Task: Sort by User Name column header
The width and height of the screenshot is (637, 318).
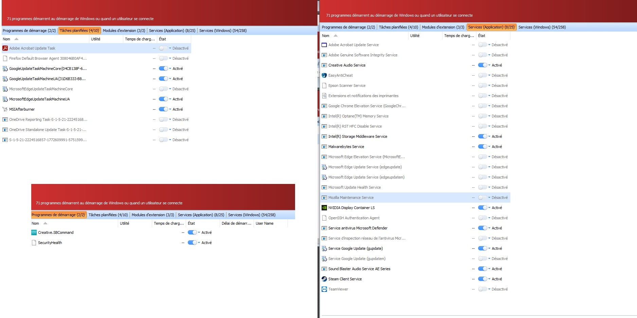Action: [271, 223]
